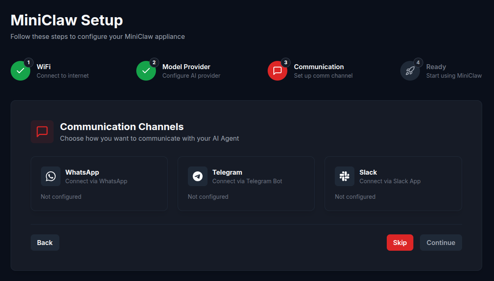Click the Communication Channels header chat icon
Screen dimensions: 494x281
[42, 132]
